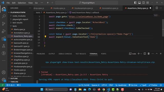Click the Accounts icon in activity bar
Screen dimensions: 164x92
(x=4, y=72)
